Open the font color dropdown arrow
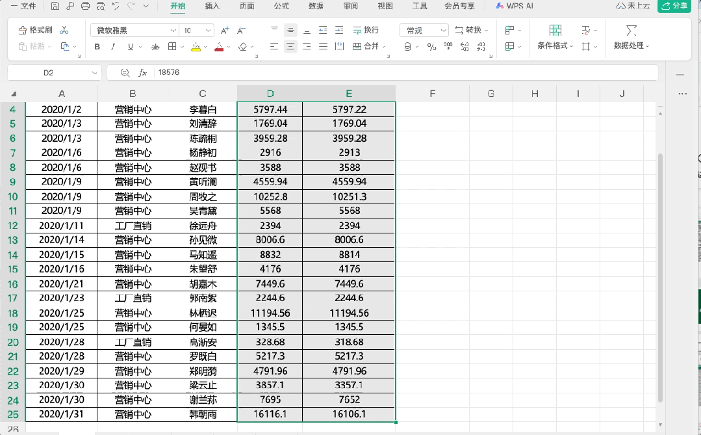This screenshot has width=701, height=435. point(229,47)
